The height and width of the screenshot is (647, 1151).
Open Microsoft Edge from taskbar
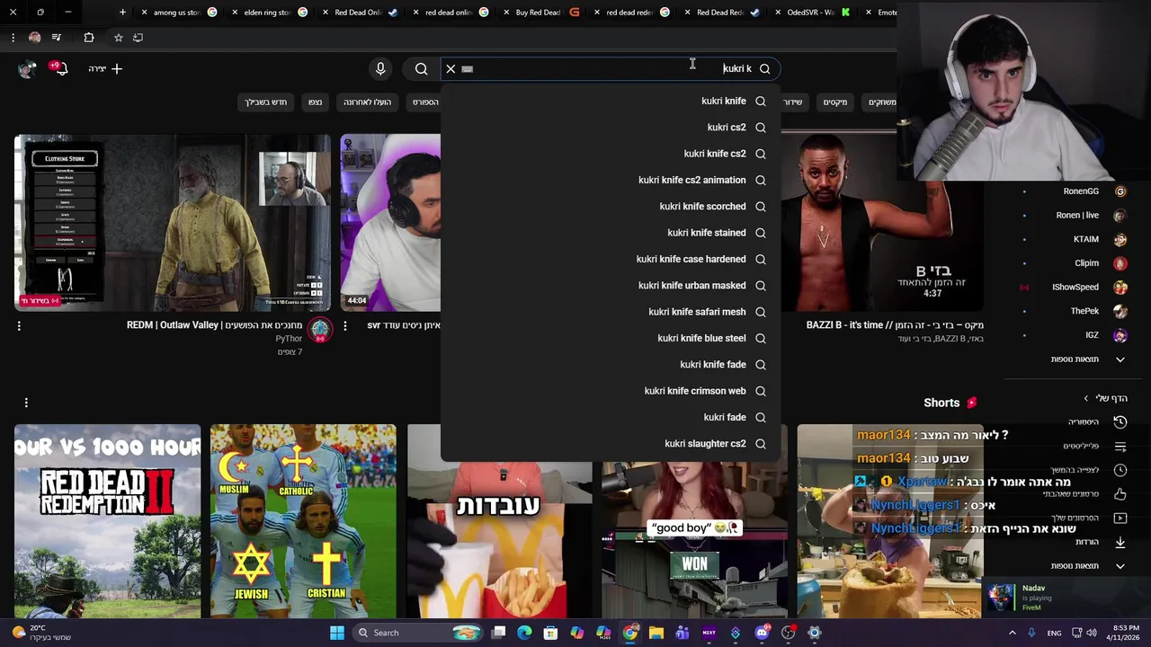pyautogui.click(x=524, y=633)
